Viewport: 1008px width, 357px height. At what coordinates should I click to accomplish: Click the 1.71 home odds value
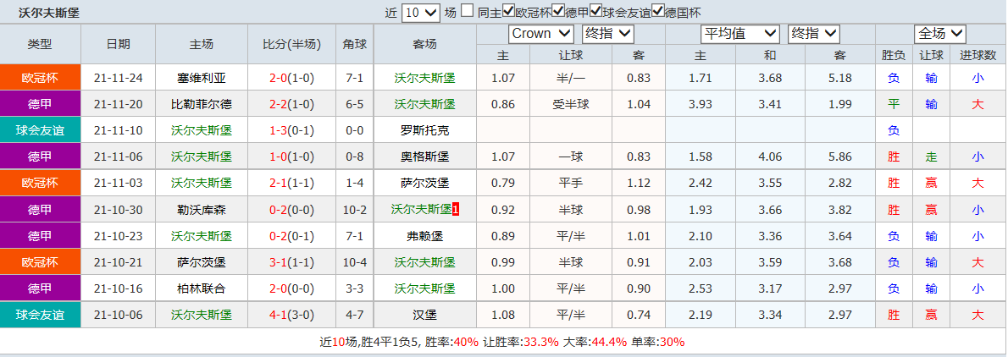700,79
